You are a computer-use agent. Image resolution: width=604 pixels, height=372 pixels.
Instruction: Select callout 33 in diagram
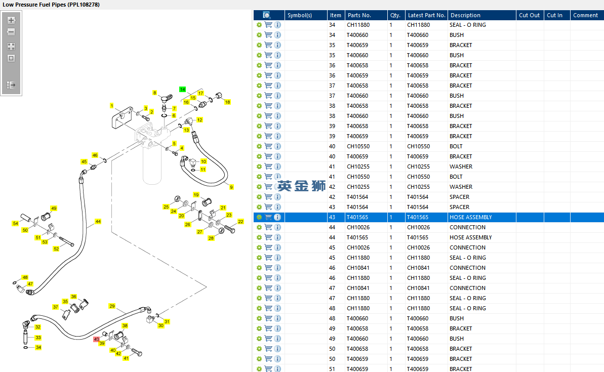[38, 338]
